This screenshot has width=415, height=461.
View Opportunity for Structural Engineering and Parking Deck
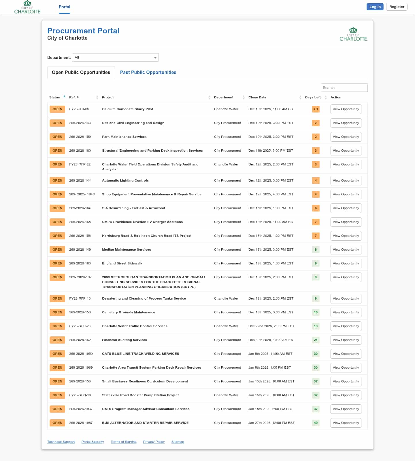(x=346, y=151)
